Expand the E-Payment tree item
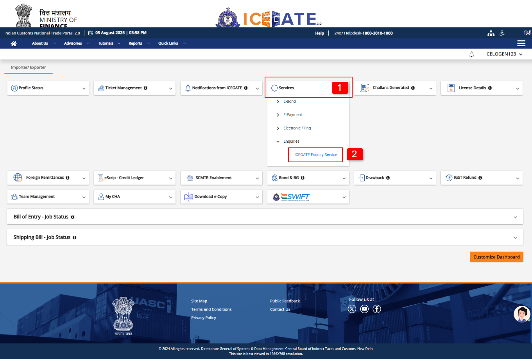 278,115
